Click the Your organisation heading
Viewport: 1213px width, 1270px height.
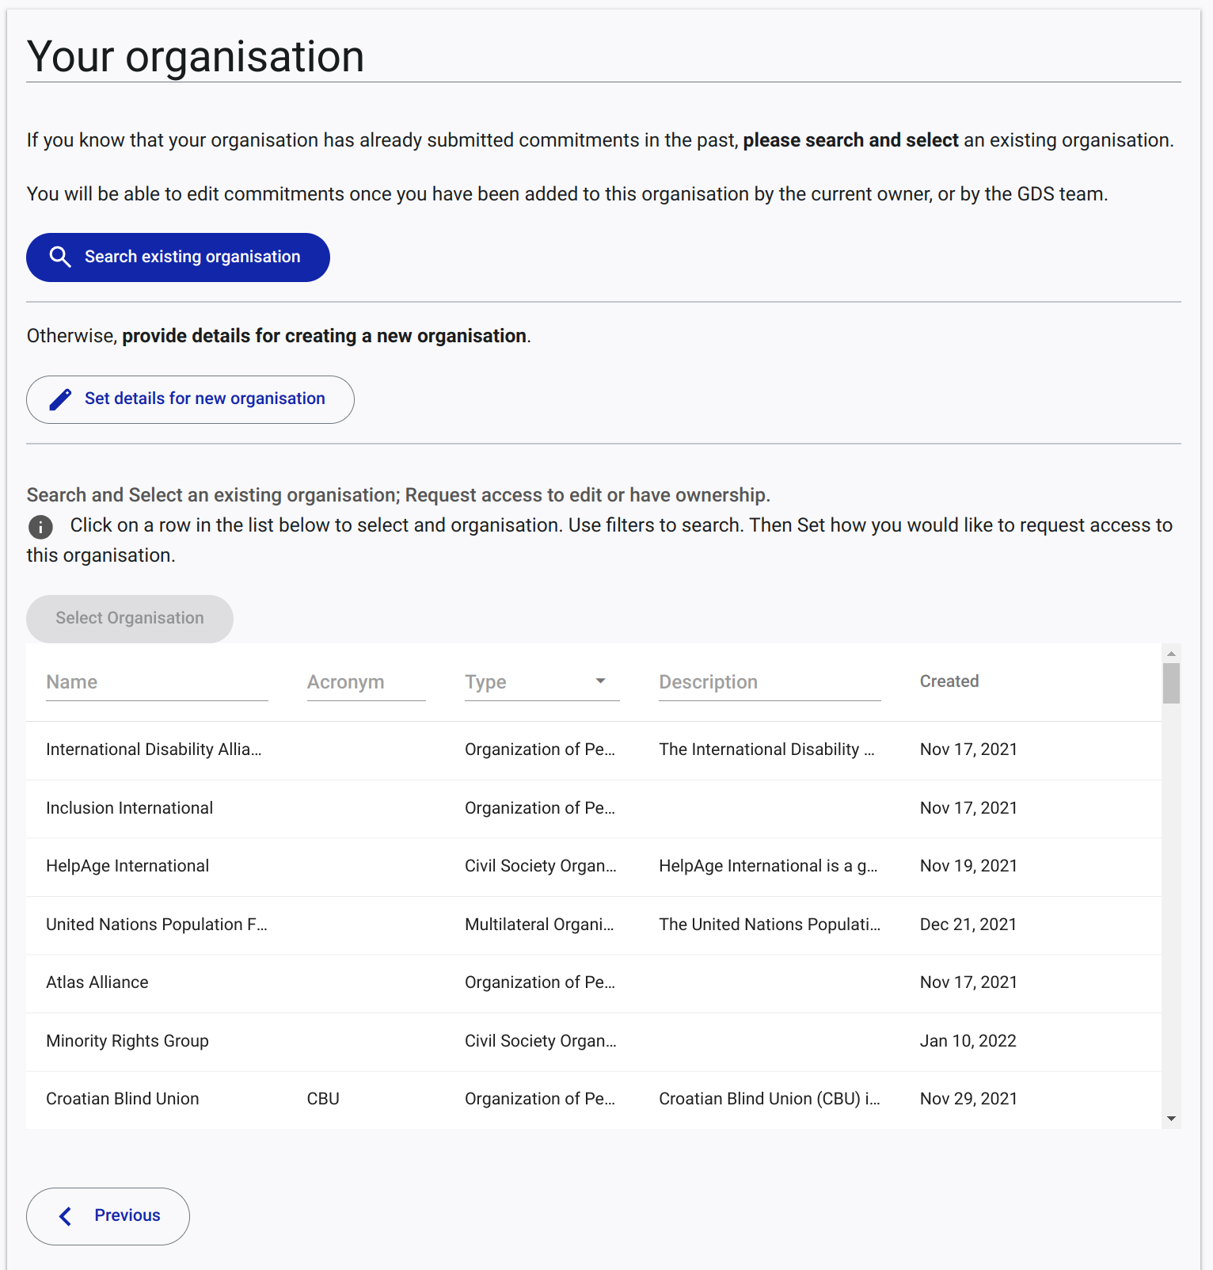click(196, 57)
